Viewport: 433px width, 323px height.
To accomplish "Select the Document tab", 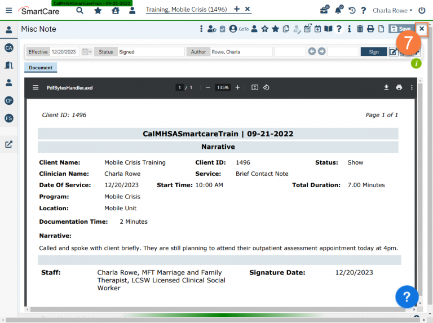I will (41, 68).
